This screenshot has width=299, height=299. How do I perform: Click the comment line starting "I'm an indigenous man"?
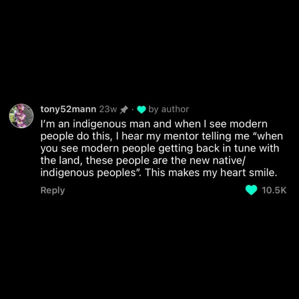pyautogui.click(x=153, y=123)
